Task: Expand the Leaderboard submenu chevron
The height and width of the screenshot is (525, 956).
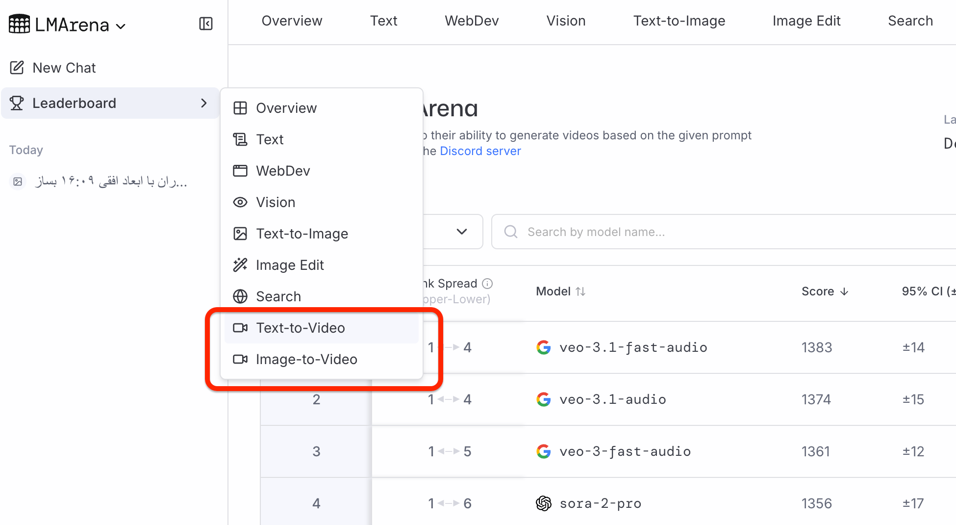Action: point(204,103)
